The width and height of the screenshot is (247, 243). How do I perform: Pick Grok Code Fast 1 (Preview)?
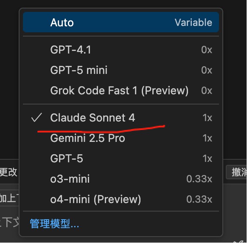[121, 90]
